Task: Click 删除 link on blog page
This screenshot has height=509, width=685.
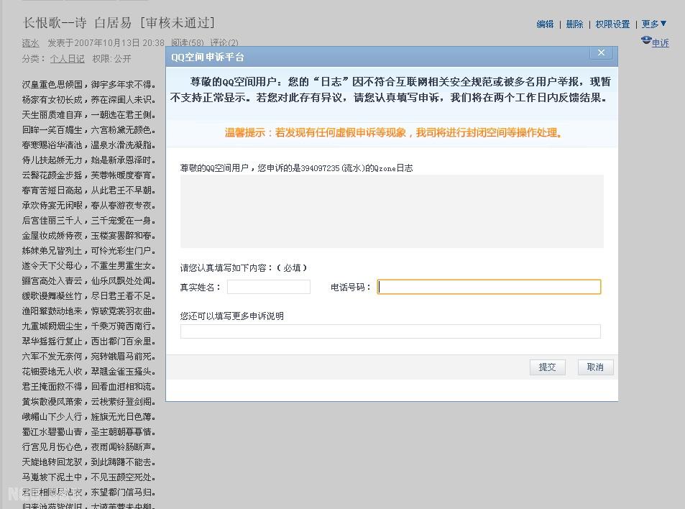Action: pyautogui.click(x=574, y=24)
